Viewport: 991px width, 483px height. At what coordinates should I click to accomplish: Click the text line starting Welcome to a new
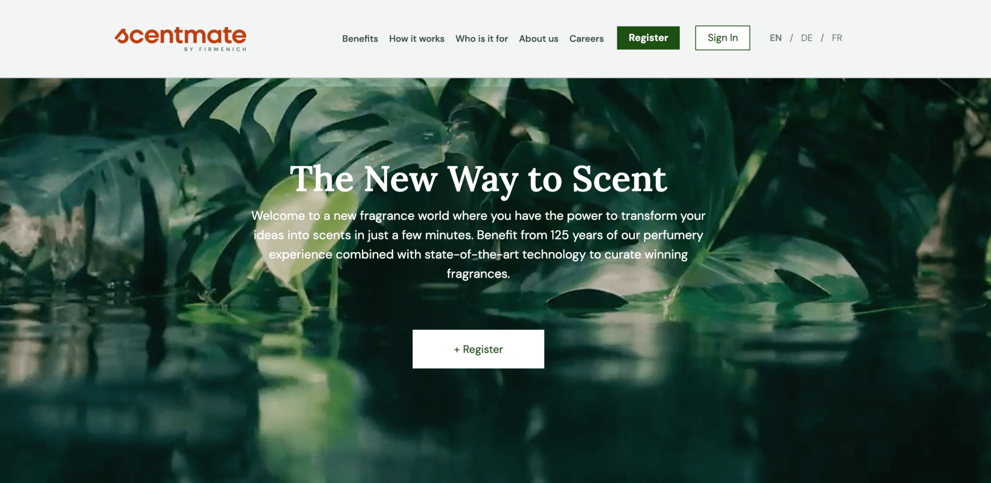tap(478, 216)
